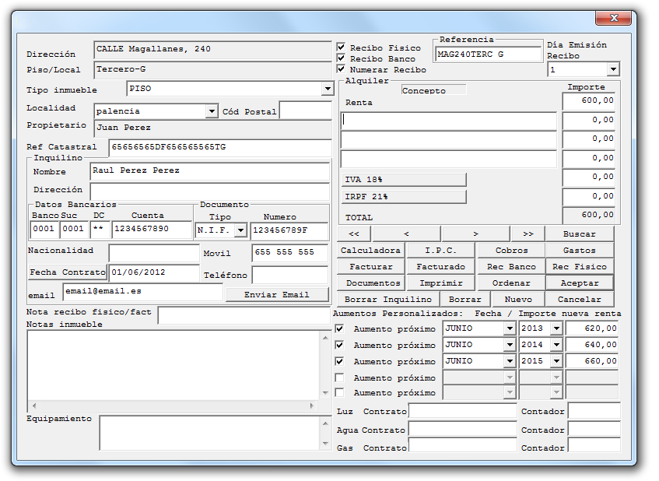Click the IVA 18% button

[404, 180]
